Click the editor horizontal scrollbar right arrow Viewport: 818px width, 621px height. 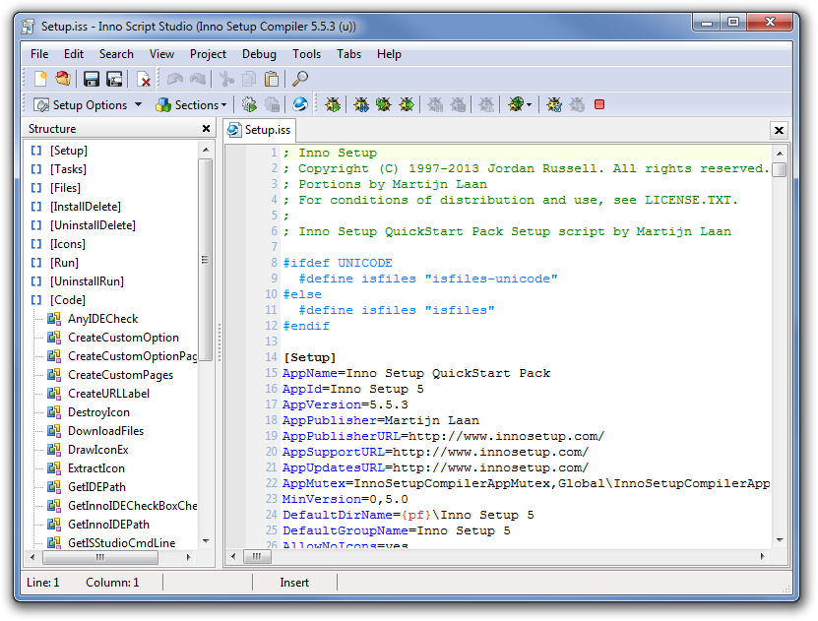click(x=762, y=557)
